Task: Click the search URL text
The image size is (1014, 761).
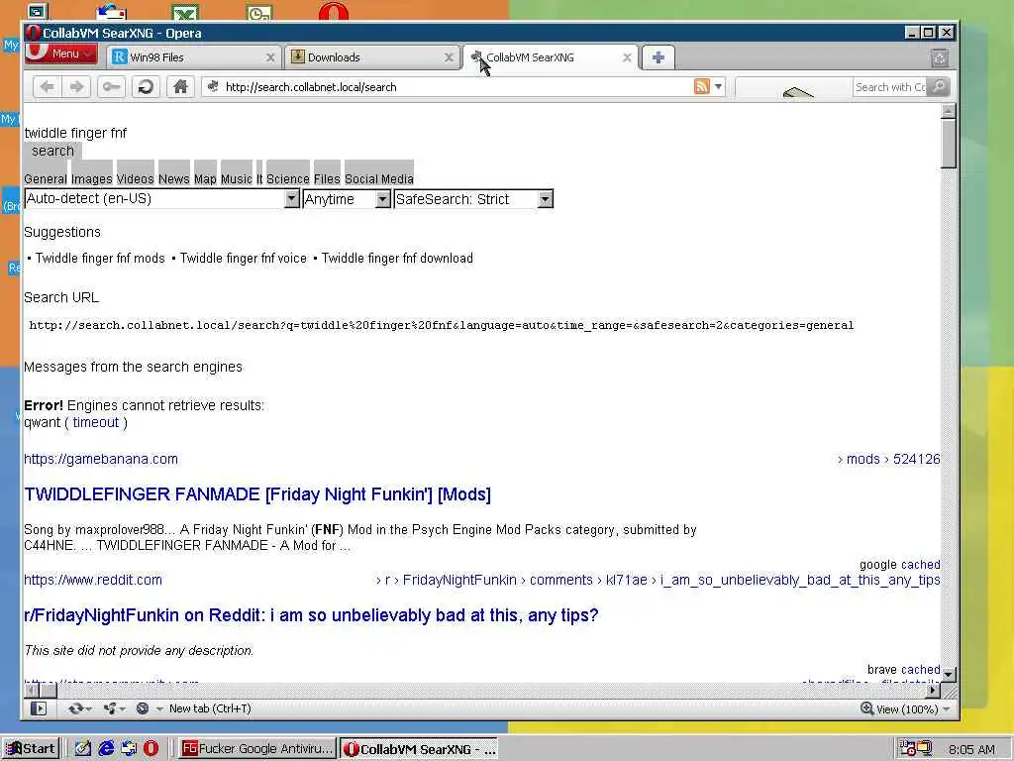Action: click(x=442, y=325)
